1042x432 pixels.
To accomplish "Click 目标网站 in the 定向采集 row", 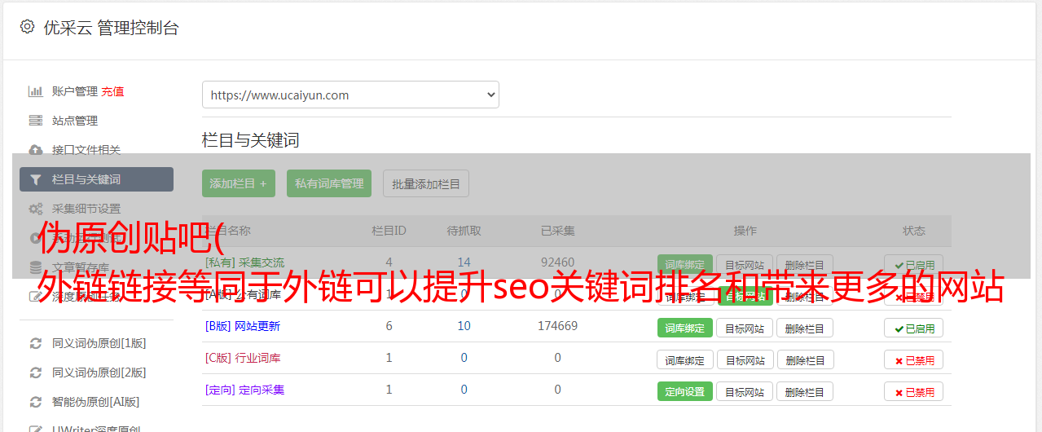I will (x=745, y=392).
